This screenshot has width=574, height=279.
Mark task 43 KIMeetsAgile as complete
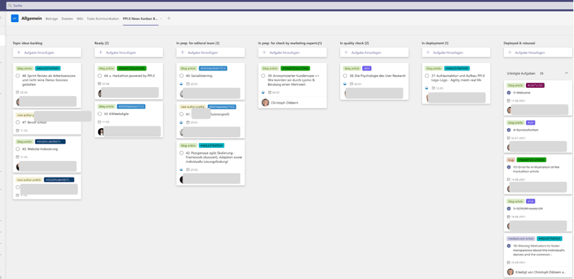tap(100, 114)
